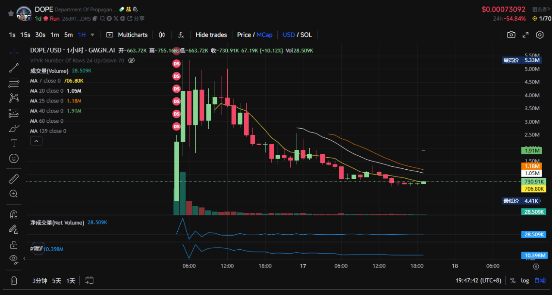Switch price denomination to SOL

tap(306, 35)
